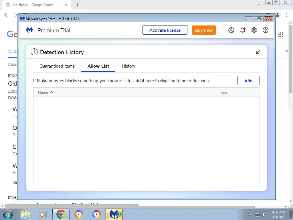Click the Chrome profile avatar icon
The image size is (293, 220).
(278, 15)
